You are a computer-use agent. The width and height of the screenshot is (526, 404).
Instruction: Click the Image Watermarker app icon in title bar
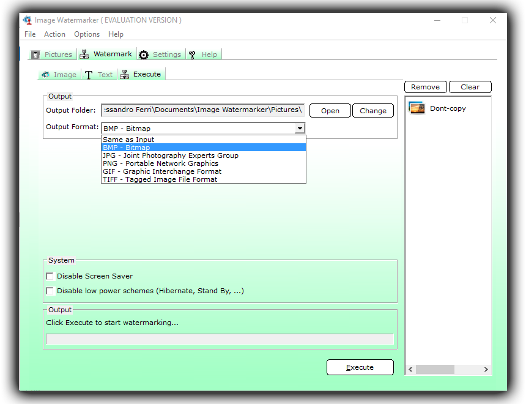click(27, 20)
